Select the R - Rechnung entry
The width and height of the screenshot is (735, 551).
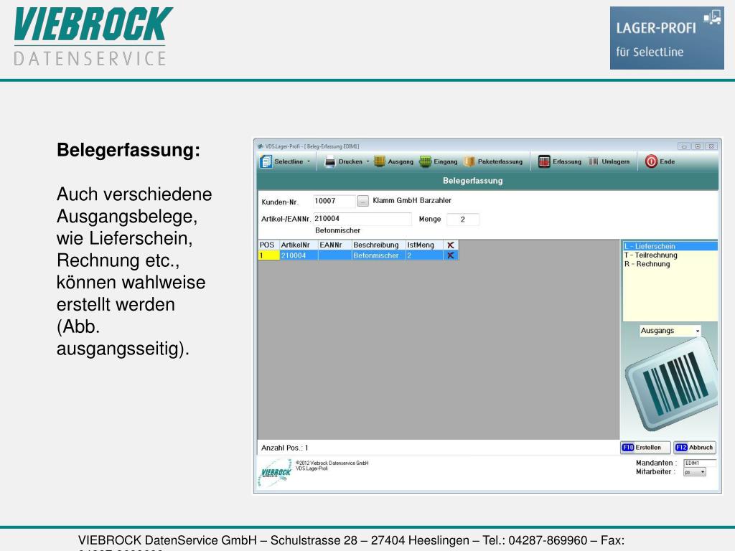coord(647,264)
